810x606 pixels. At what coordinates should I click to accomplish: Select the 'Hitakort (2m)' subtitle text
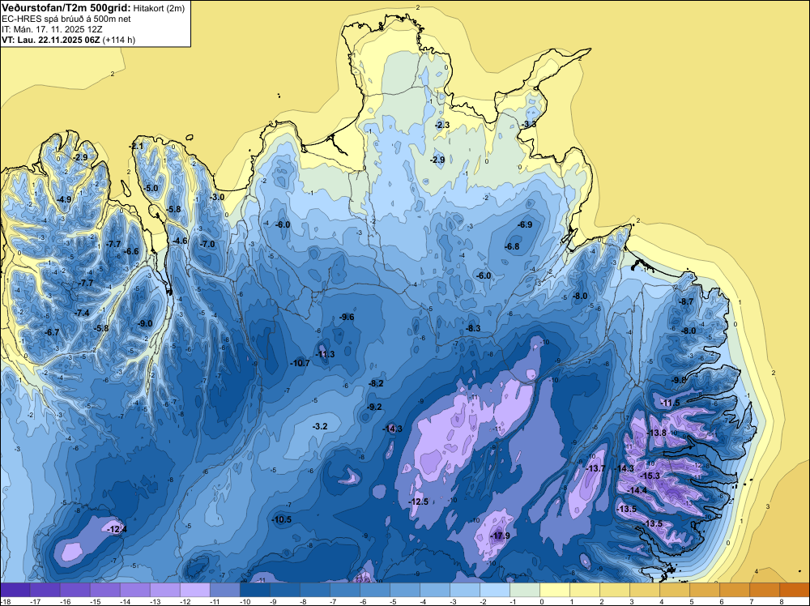click(159, 8)
